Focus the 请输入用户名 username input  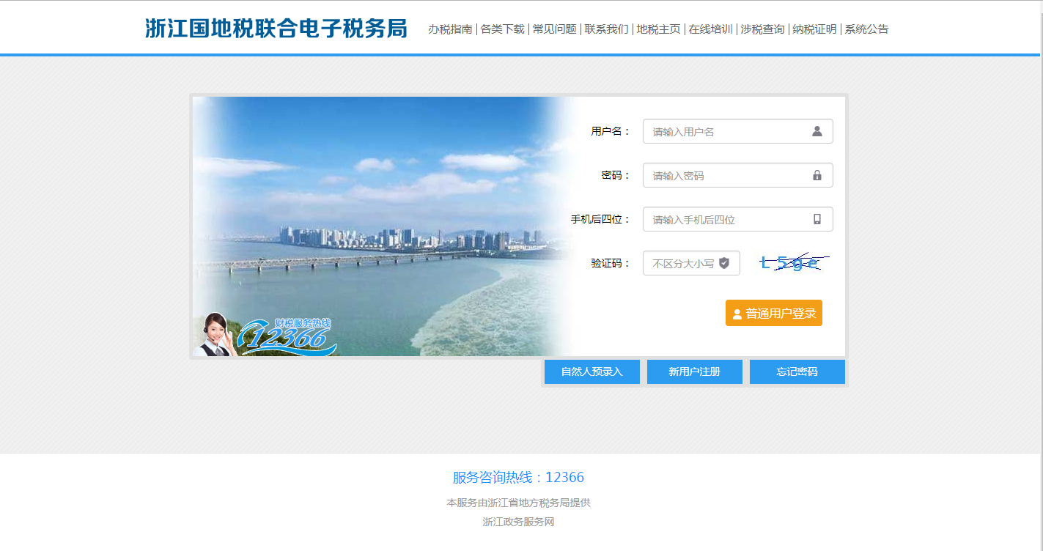pos(738,131)
